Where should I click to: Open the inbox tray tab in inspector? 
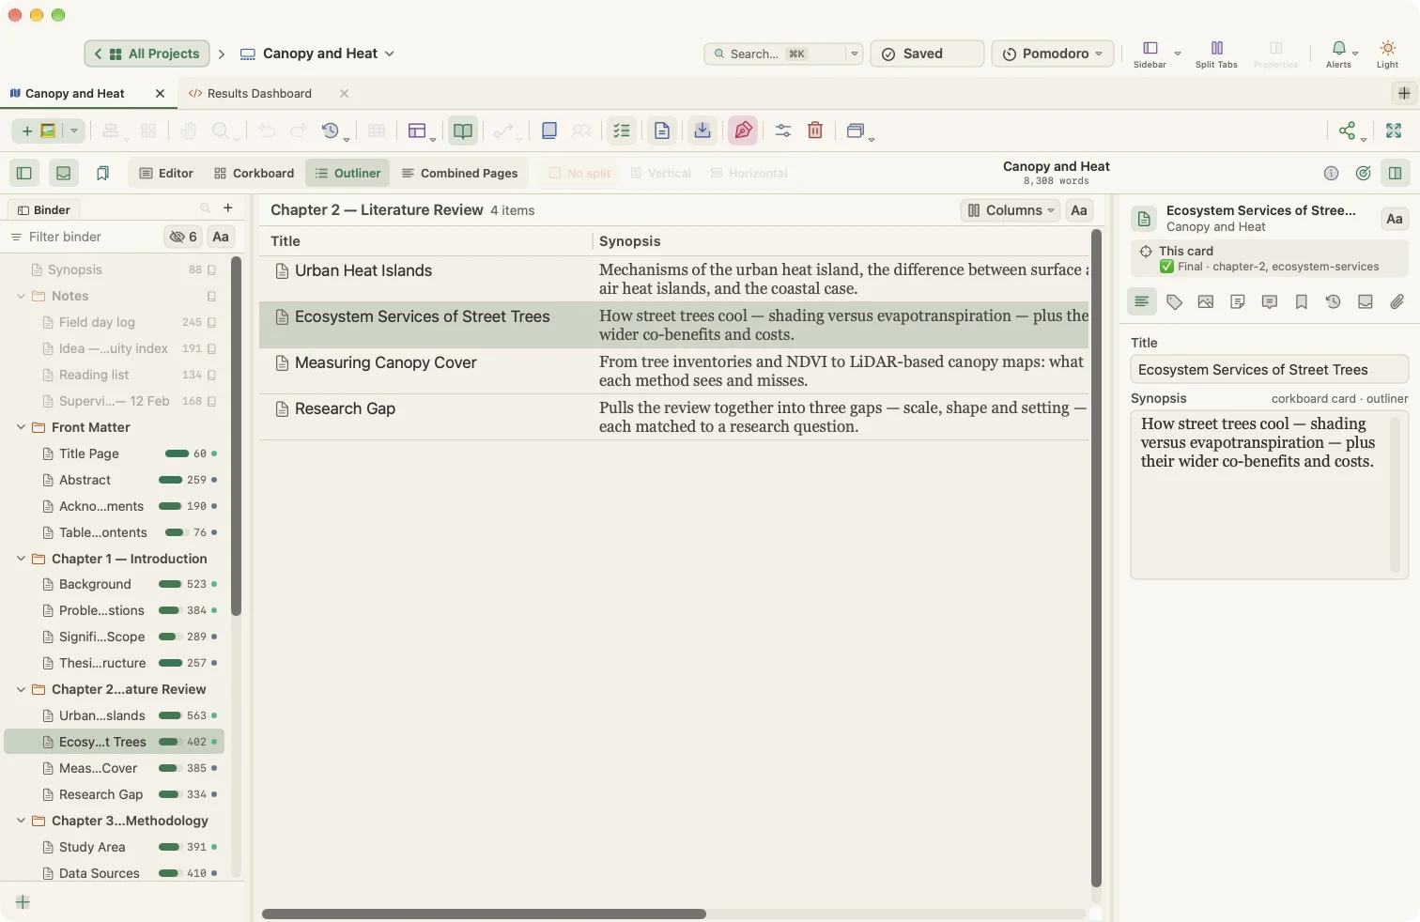1366,301
